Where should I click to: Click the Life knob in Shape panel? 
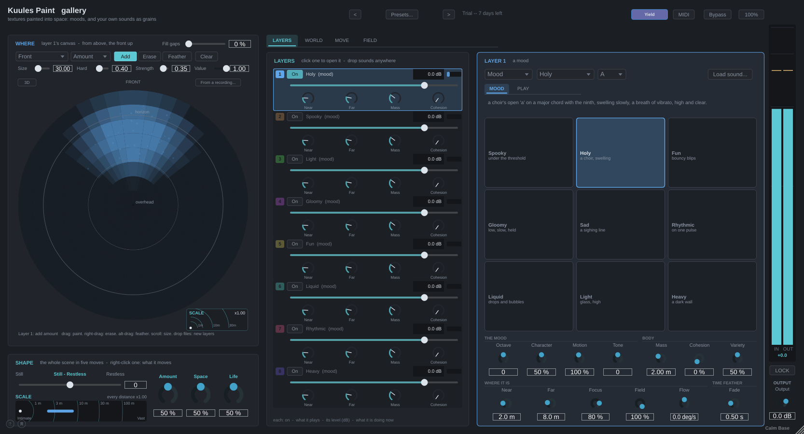coord(234,394)
